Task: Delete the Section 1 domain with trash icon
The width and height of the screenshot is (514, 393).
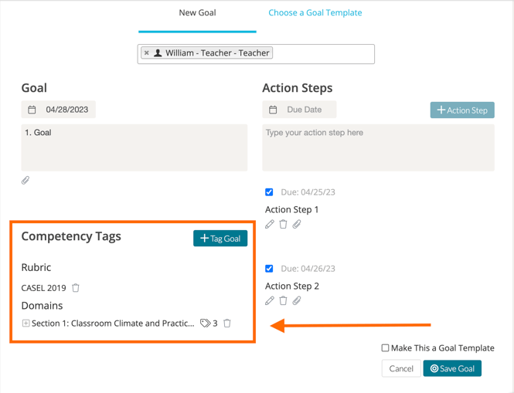Action: click(x=227, y=324)
